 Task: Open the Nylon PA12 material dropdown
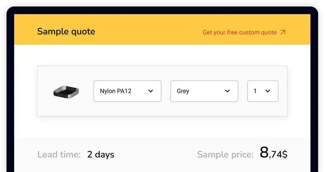tap(127, 91)
